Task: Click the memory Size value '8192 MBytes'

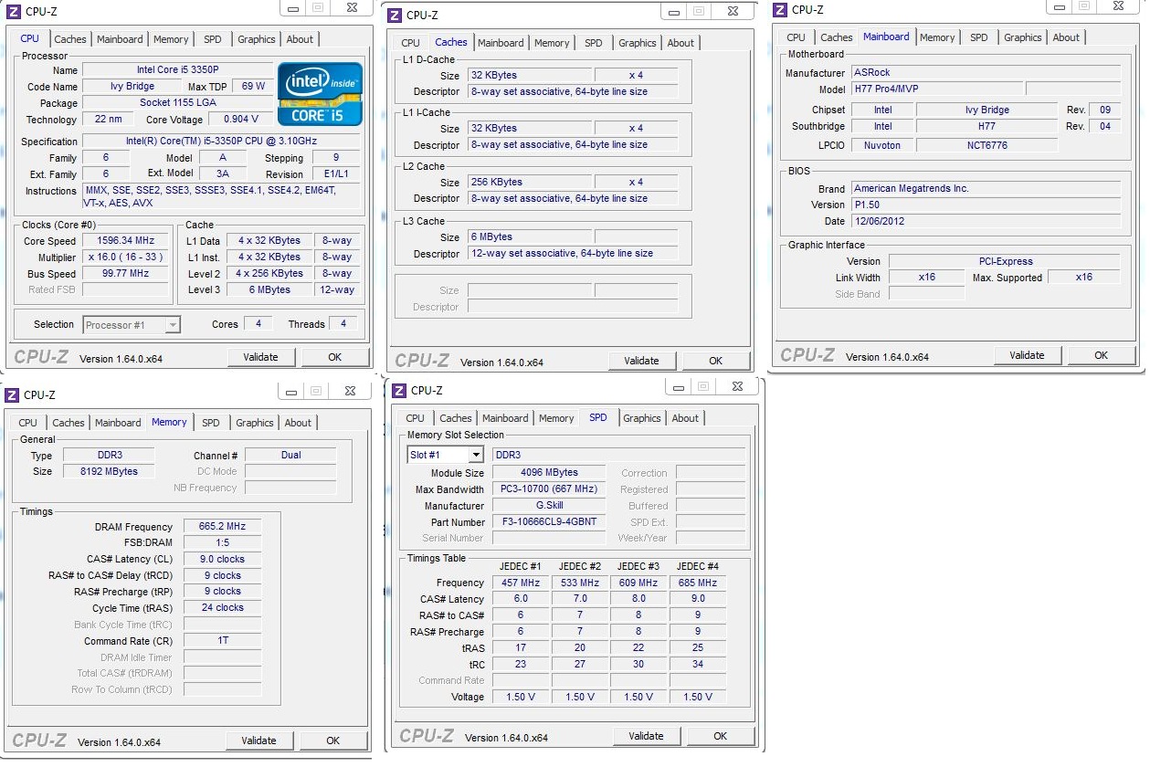Action: click(x=110, y=471)
